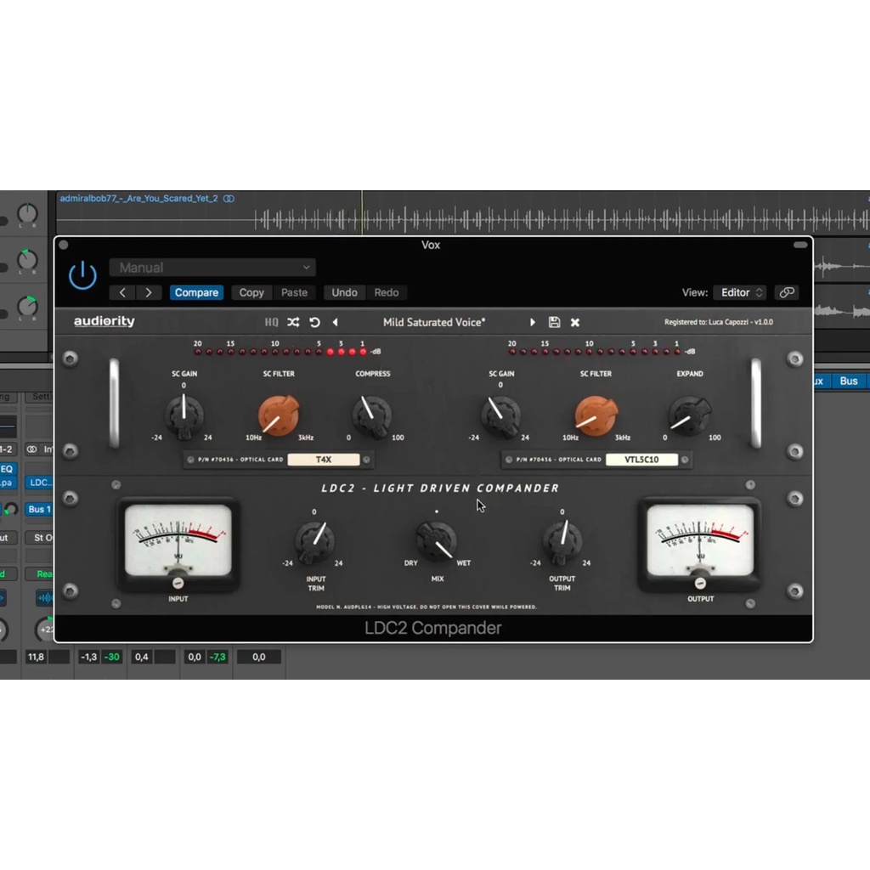Screen dimensions: 870x870
Task: Click the reset circular arrow icon
Action: [314, 322]
